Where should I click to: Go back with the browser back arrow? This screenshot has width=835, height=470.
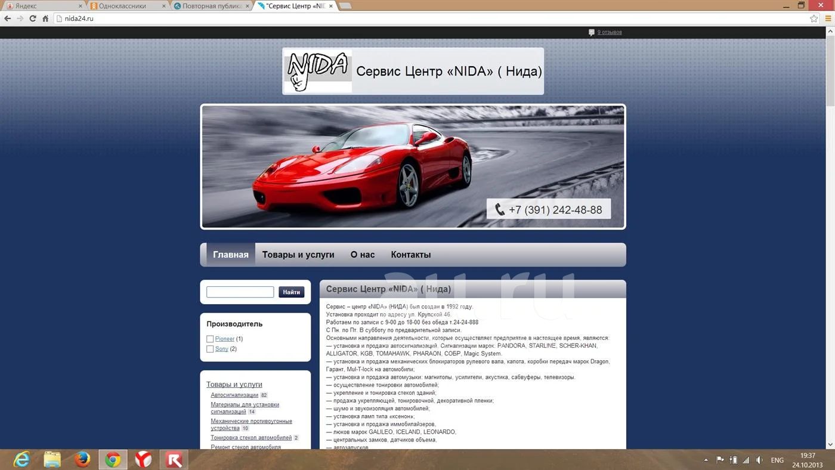click(x=8, y=18)
